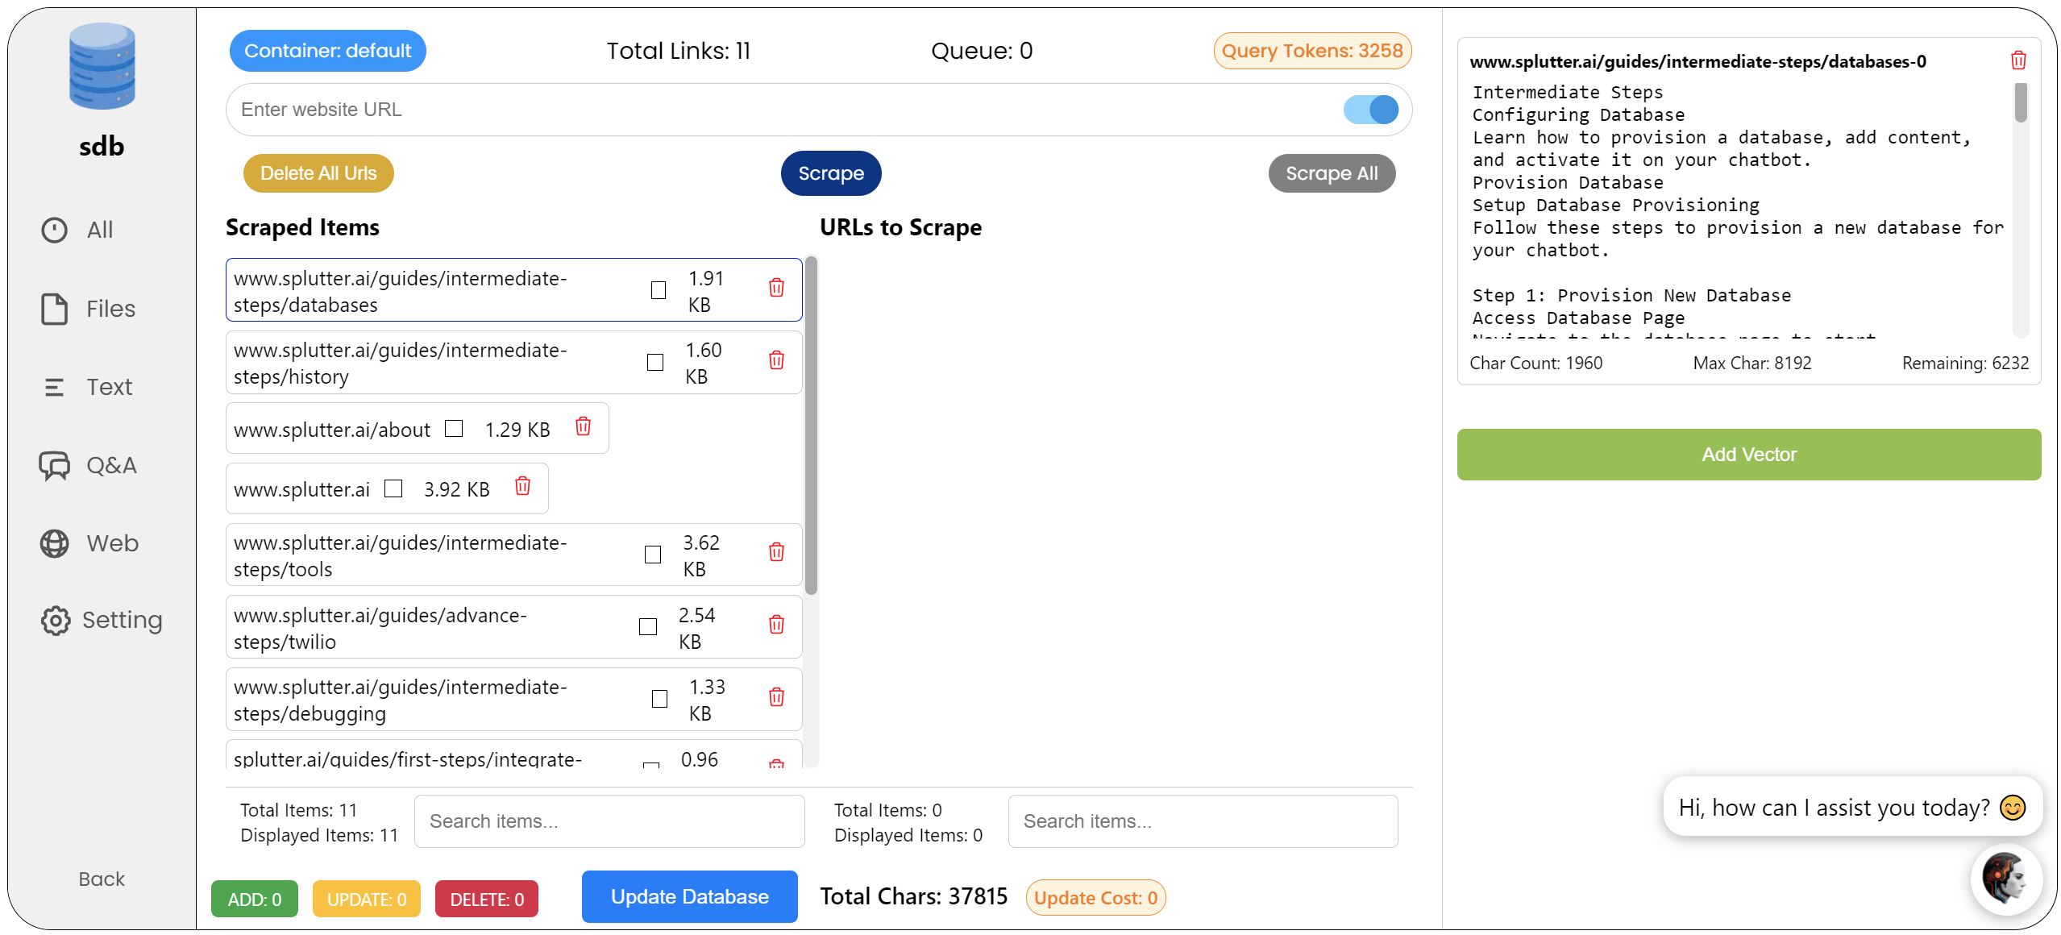The height and width of the screenshot is (935, 2061).
Task: Delete the 3.92 KB www.splutter.ai item
Action: click(x=522, y=485)
